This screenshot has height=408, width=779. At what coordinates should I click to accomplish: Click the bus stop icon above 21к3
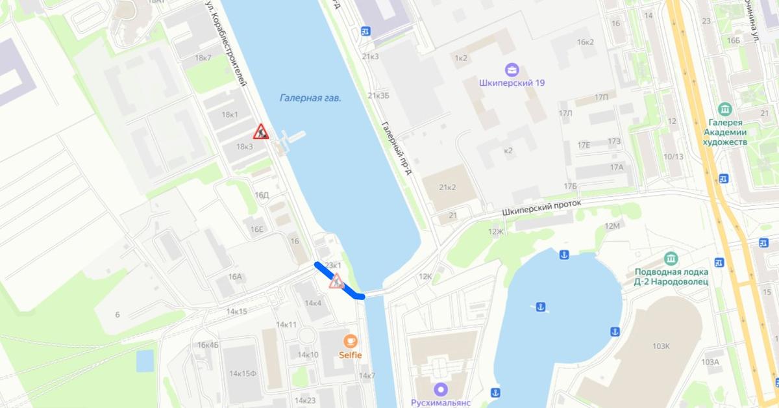pos(365,31)
